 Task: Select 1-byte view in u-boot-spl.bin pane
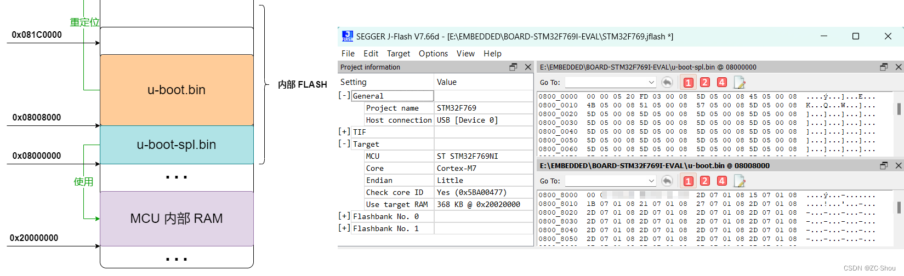(x=689, y=83)
